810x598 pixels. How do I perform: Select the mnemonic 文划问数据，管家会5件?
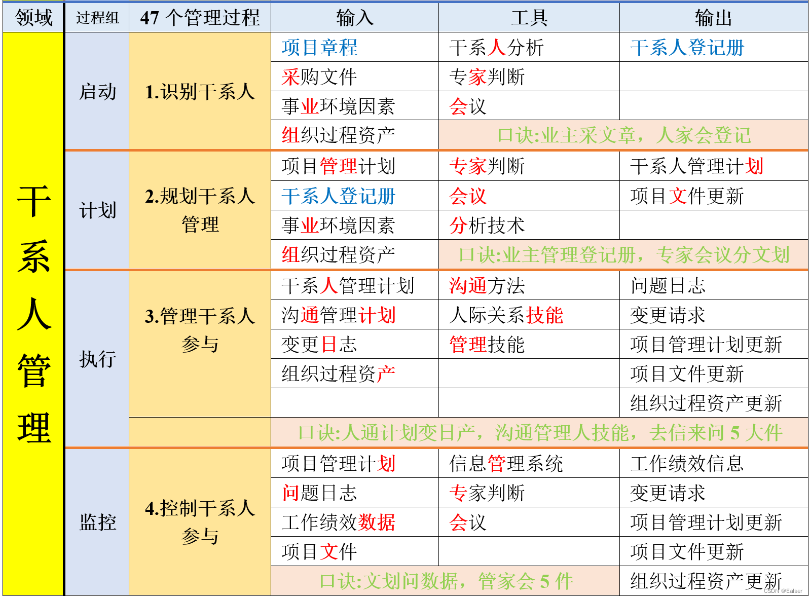coord(445,581)
